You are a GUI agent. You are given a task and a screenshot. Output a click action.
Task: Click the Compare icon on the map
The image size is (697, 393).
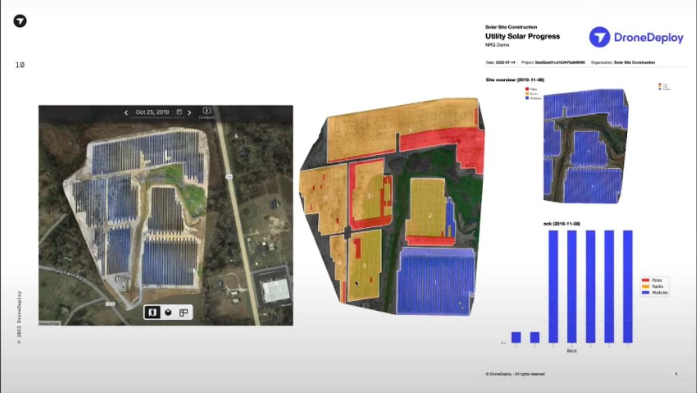(x=206, y=112)
